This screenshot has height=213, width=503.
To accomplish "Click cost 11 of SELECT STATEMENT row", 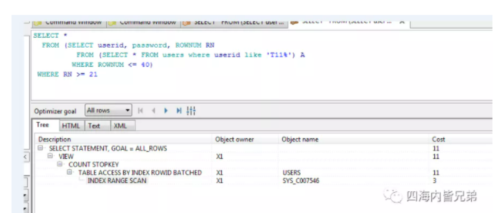I will 436,149.
